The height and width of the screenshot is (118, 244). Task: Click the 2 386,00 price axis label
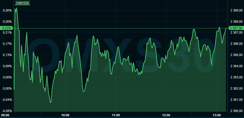236,44
